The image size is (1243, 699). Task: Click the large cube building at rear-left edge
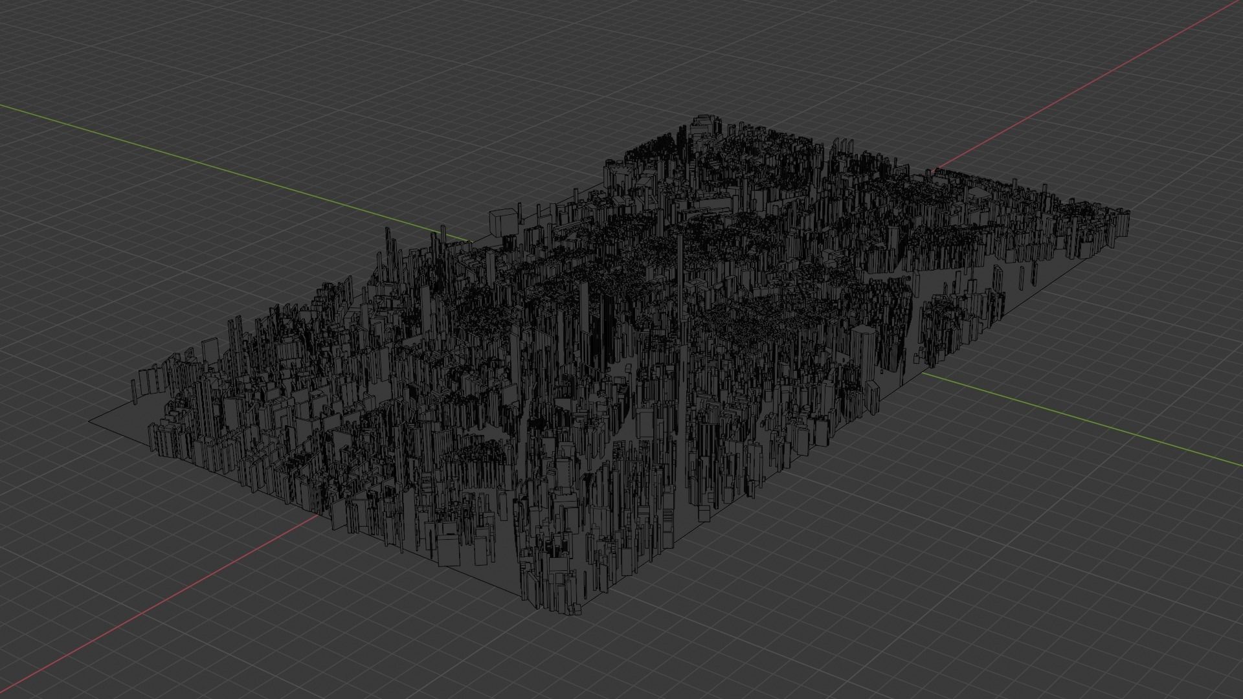point(503,223)
